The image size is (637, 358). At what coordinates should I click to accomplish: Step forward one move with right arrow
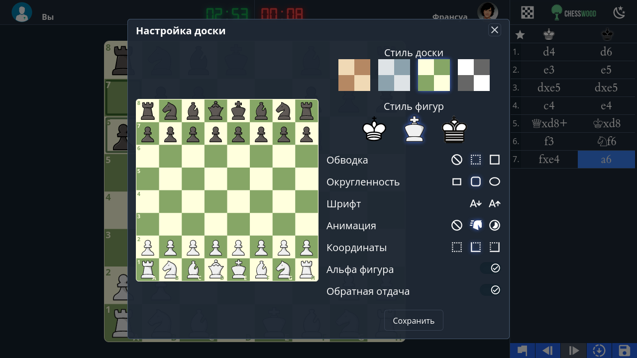coord(573,350)
